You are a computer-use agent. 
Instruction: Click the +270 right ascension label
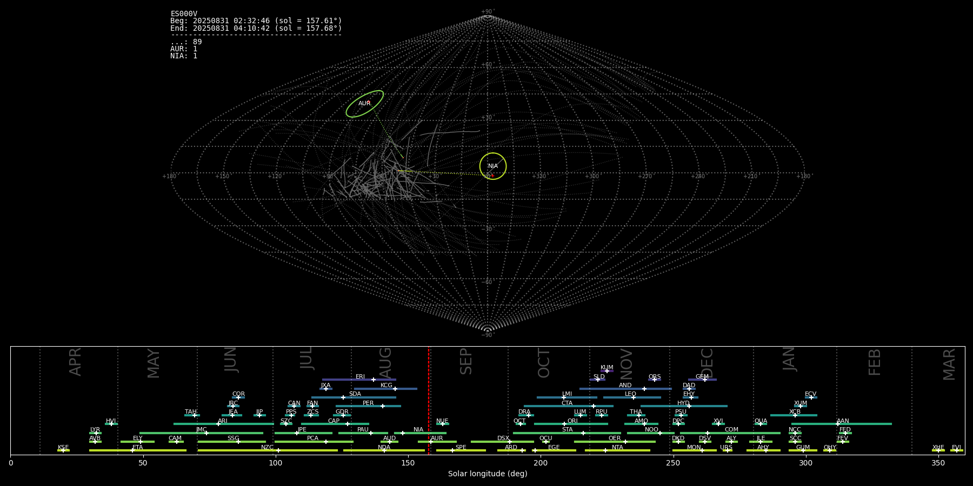[x=645, y=177]
